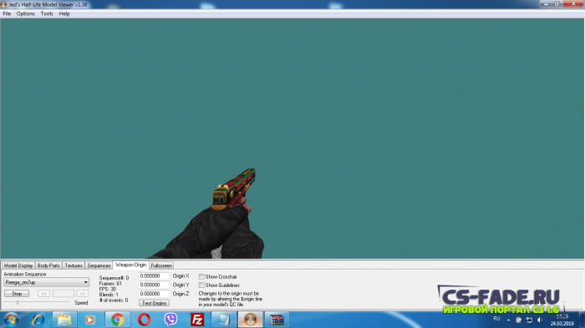
Task: Switch to the Textures tab
Action: [74, 265]
